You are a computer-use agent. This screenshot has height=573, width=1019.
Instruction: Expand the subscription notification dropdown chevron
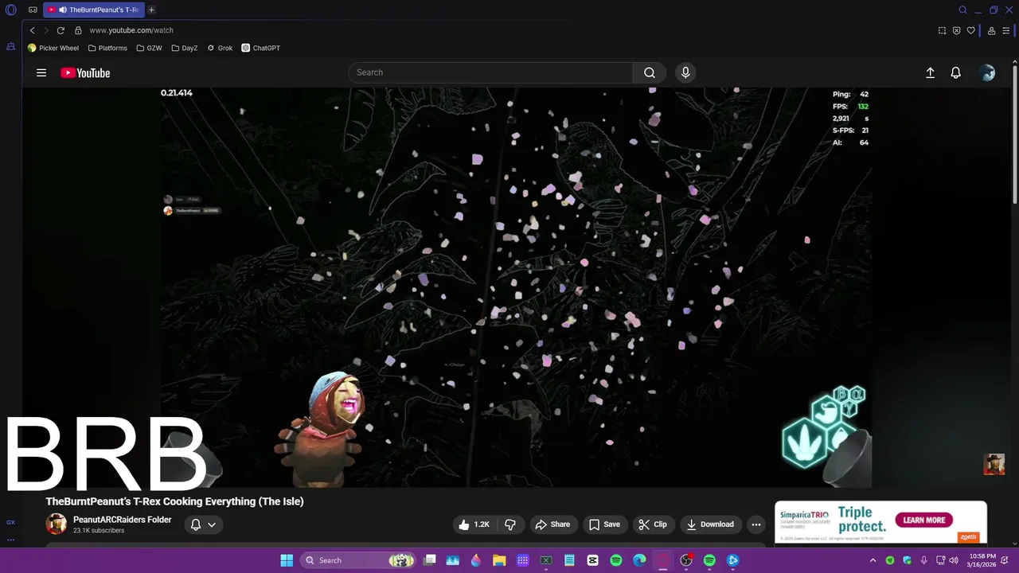pyautogui.click(x=212, y=524)
